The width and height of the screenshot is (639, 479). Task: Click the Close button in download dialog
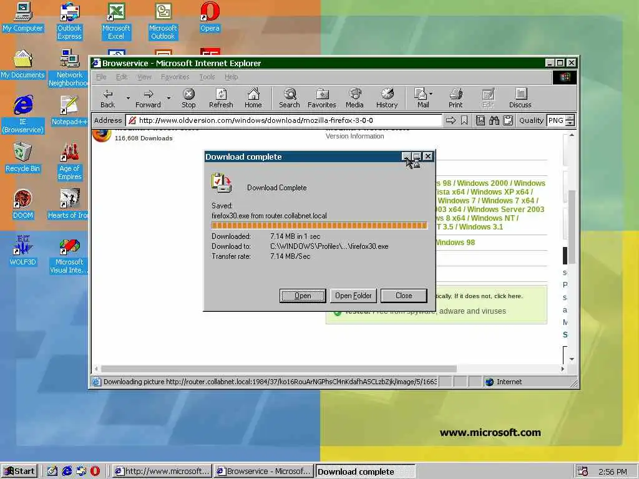click(404, 296)
